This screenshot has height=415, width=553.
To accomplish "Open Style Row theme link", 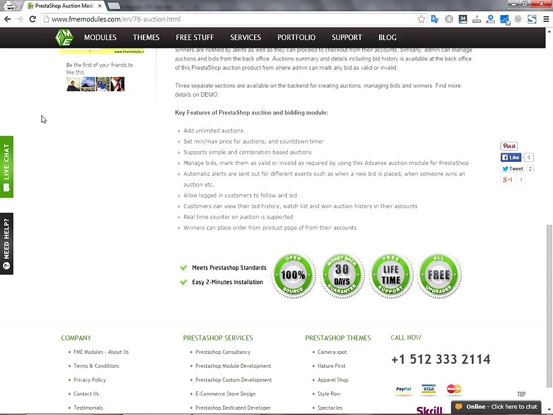I will pyautogui.click(x=329, y=394).
